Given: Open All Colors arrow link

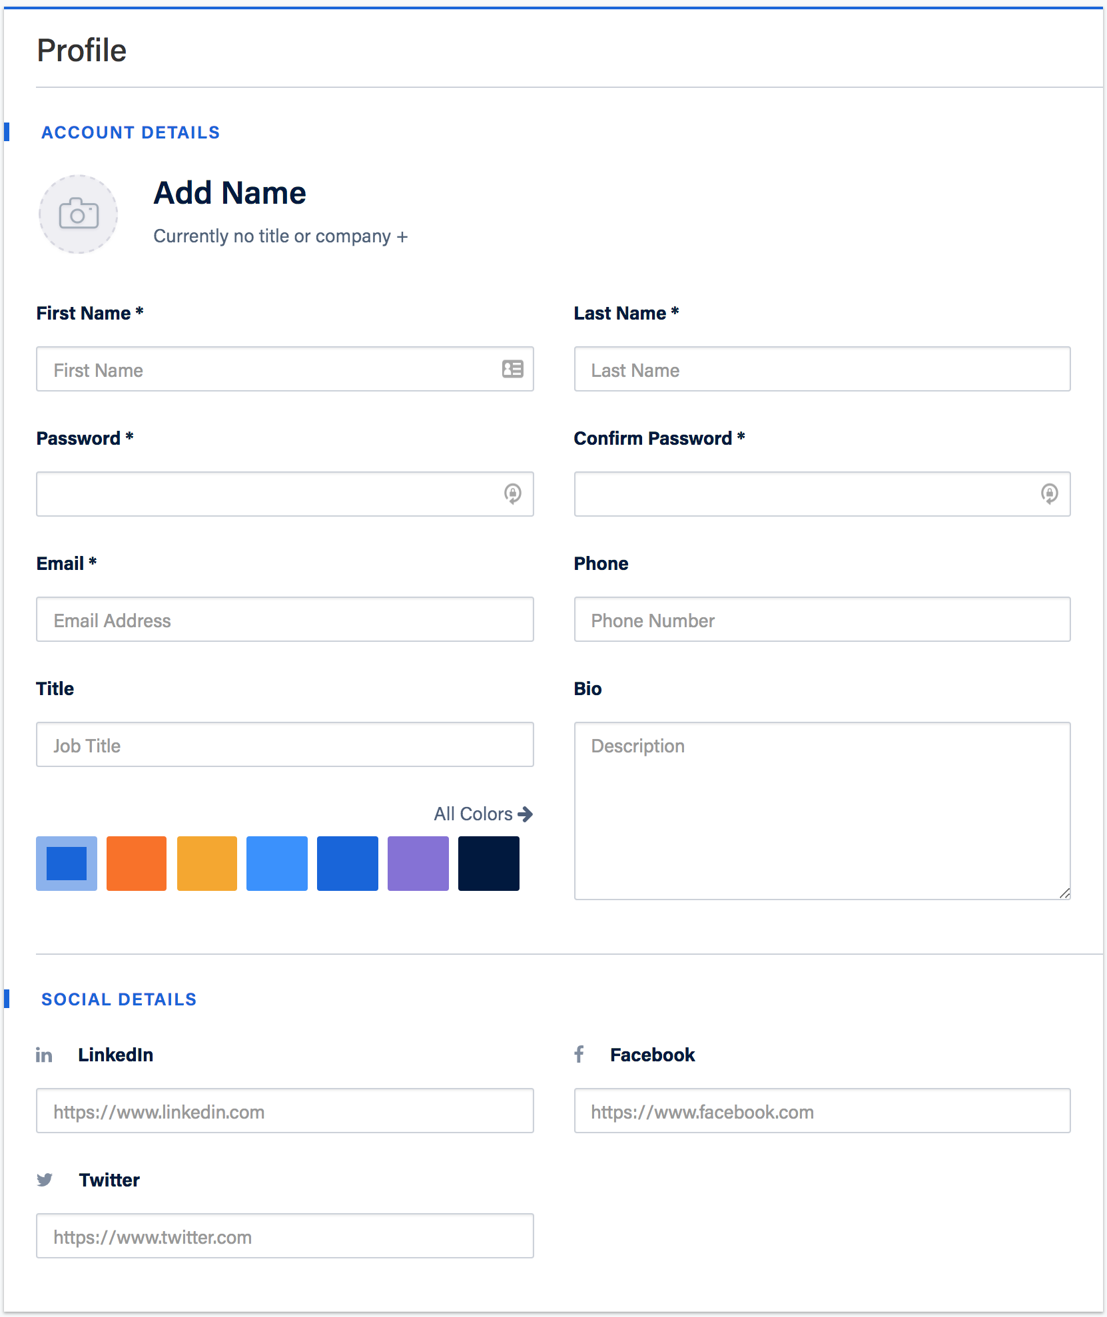Looking at the screenshot, I should (x=483, y=814).
